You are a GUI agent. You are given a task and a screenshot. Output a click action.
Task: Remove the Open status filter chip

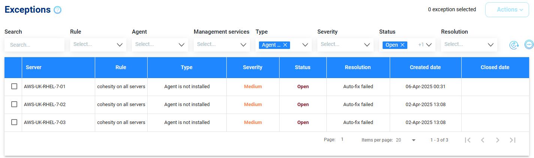pyautogui.click(x=402, y=45)
